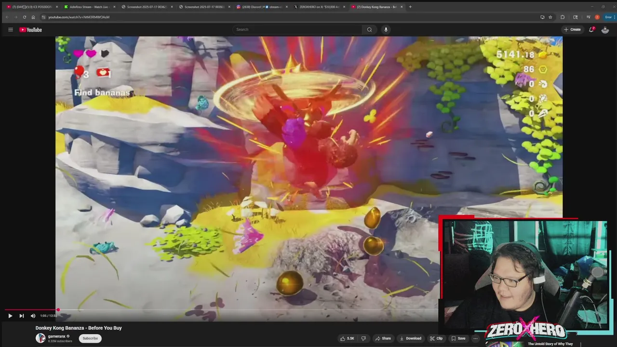The image size is (617, 347).
Task: Start voice search with microphone icon
Action: (x=386, y=29)
